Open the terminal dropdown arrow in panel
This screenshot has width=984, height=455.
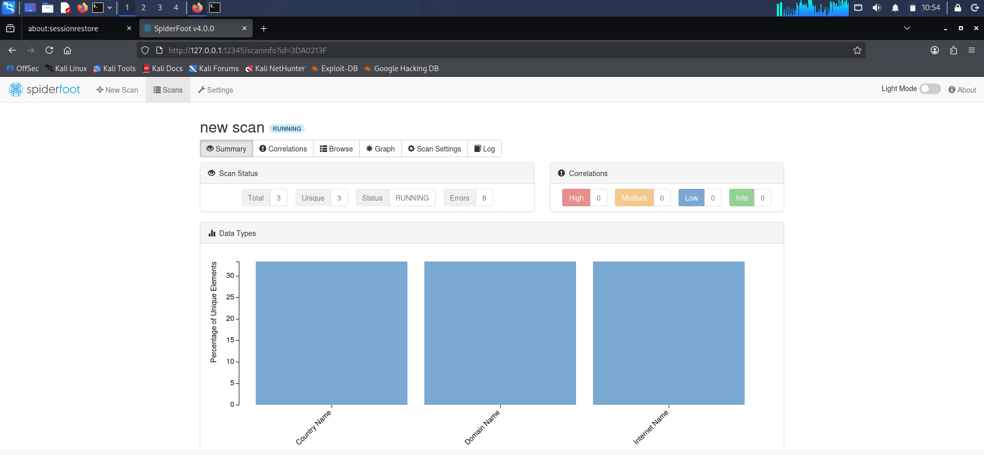click(110, 8)
